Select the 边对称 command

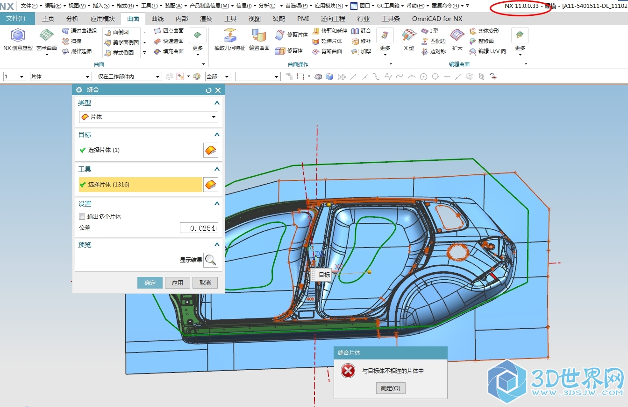(433, 51)
